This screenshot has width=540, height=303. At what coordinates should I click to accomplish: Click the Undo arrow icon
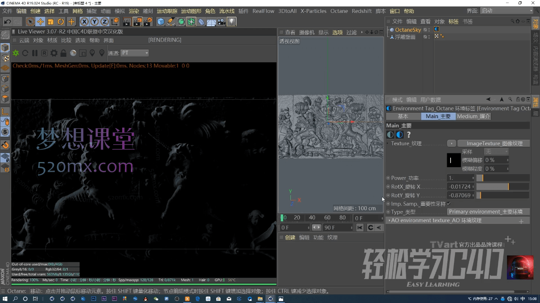tap(7, 21)
